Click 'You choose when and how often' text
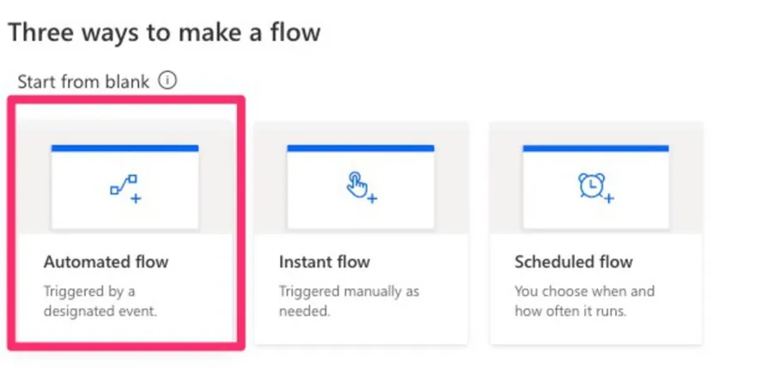 584,301
